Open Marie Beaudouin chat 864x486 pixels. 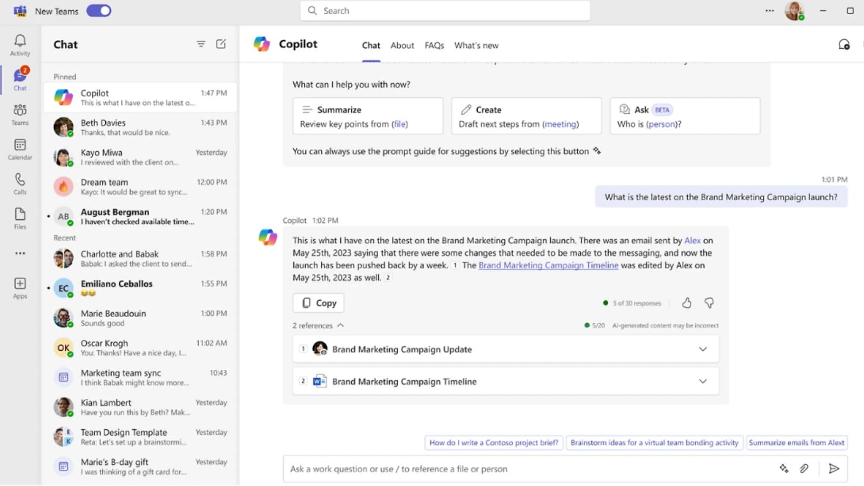(140, 318)
